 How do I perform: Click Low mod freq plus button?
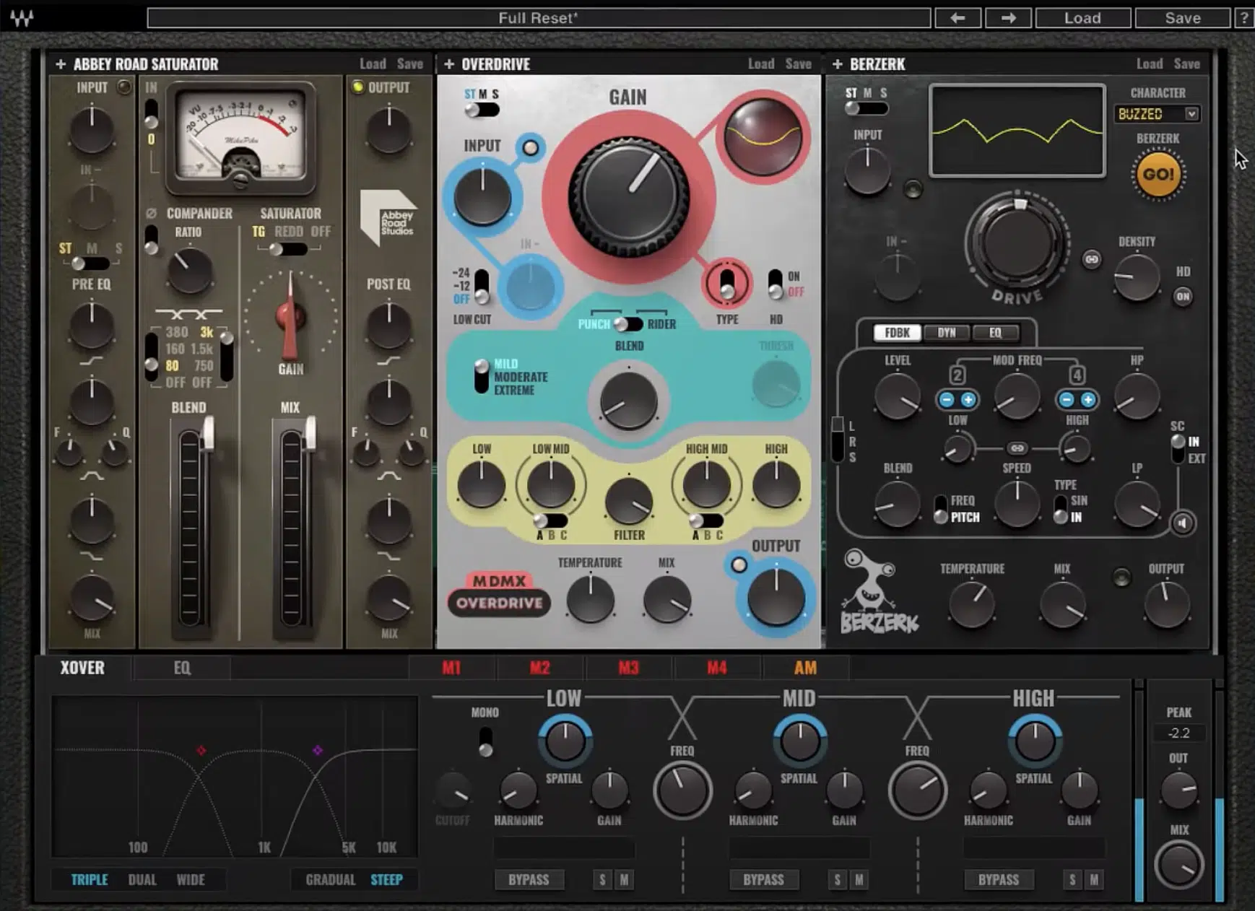tap(968, 399)
